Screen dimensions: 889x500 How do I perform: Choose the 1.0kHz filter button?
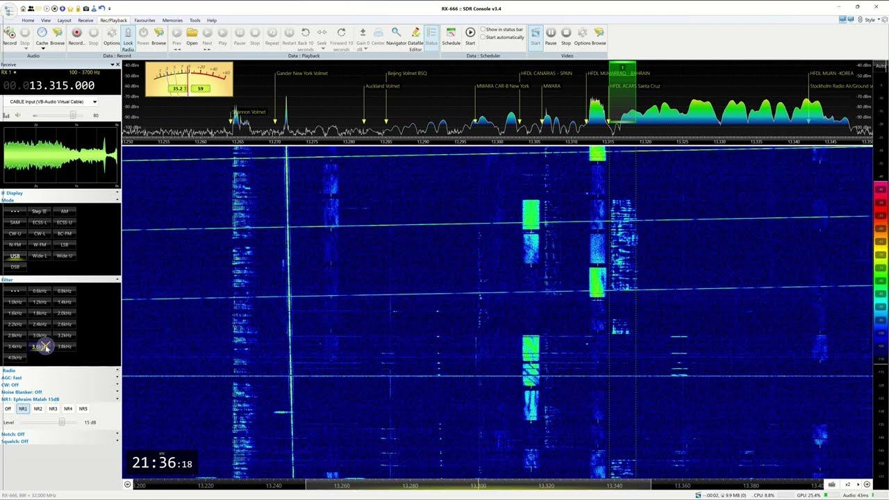[x=15, y=302]
